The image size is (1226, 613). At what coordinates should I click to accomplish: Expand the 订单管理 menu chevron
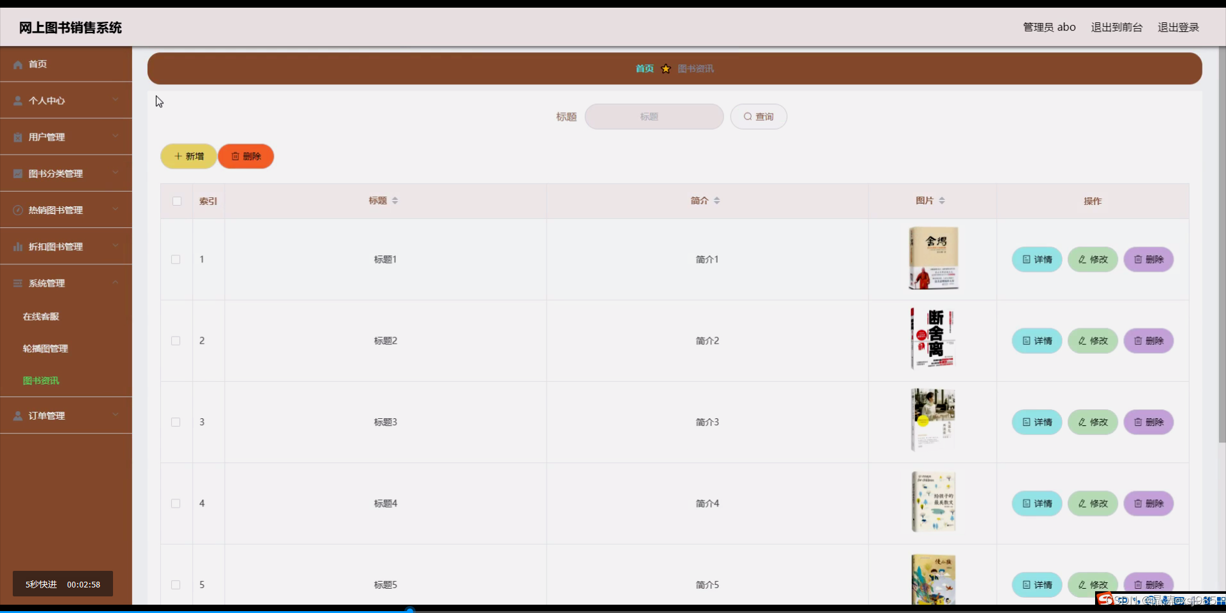(116, 415)
